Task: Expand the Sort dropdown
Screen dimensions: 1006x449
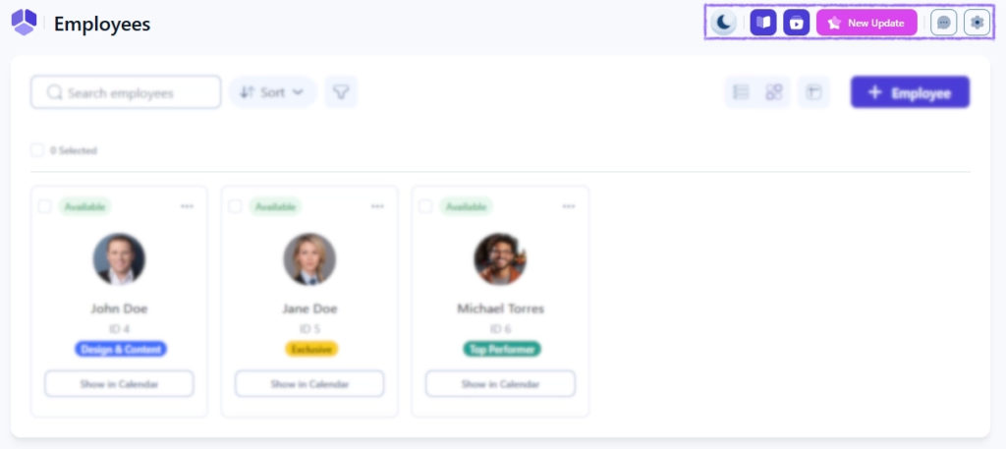Action: (272, 92)
